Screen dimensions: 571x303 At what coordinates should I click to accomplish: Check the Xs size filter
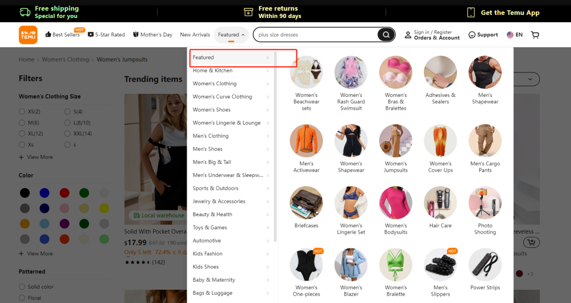22,145
